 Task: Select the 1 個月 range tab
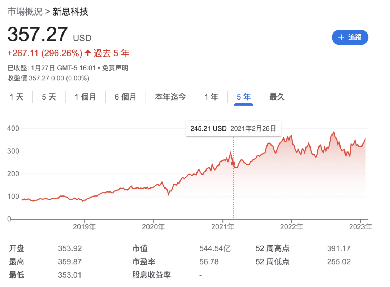point(85,97)
